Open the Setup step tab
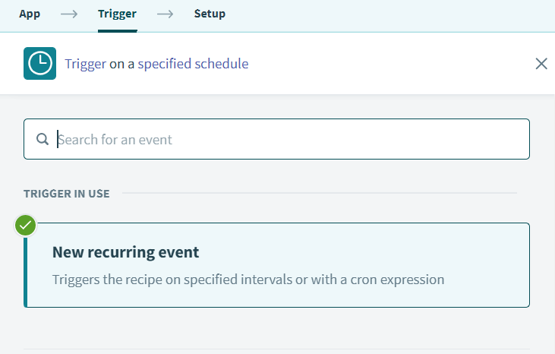 tap(210, 14)
